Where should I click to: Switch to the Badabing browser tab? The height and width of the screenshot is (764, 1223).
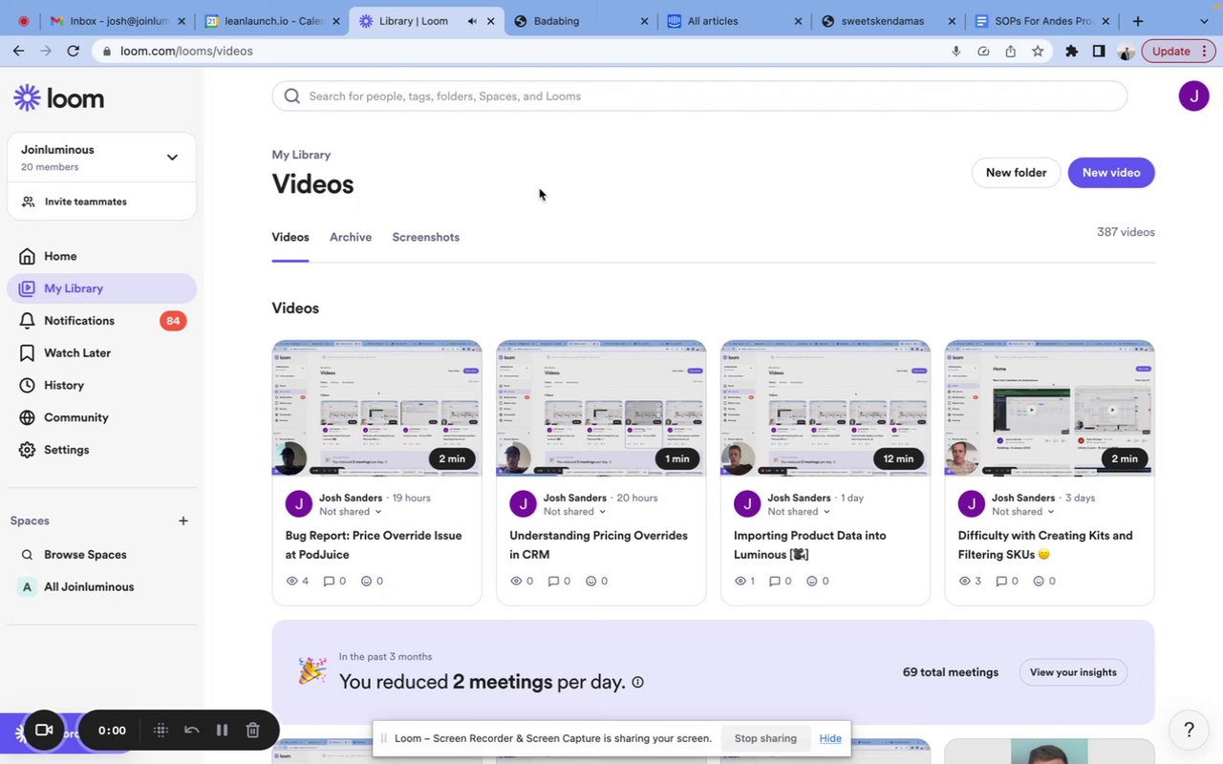[580, 21]
